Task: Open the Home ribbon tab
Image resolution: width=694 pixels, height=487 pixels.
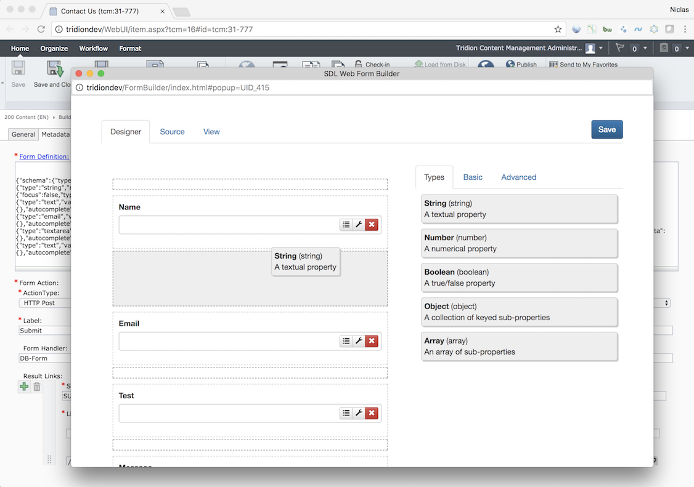Action: (20, 48)
